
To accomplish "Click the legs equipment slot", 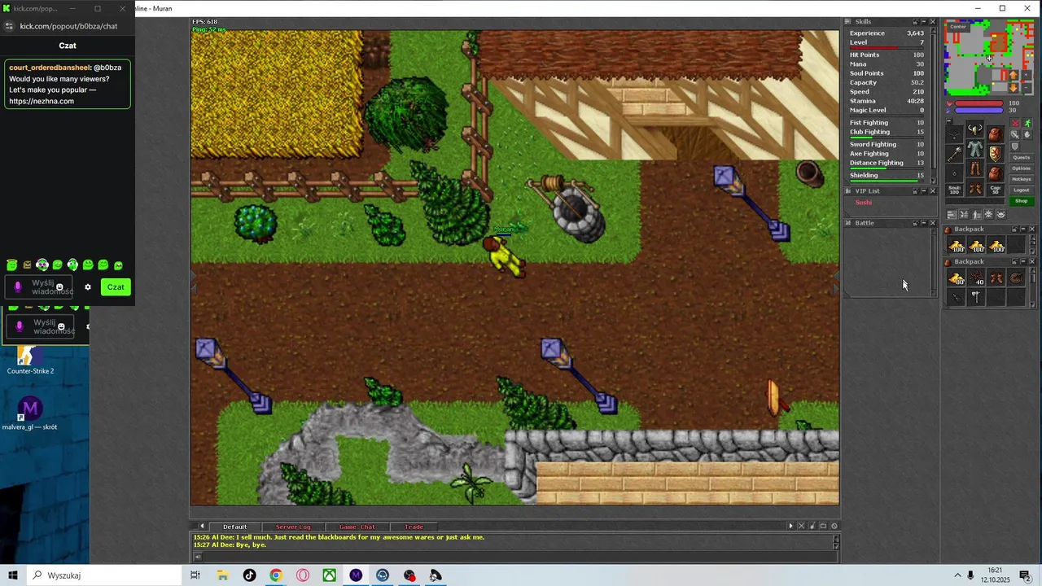I will [975, 168].
